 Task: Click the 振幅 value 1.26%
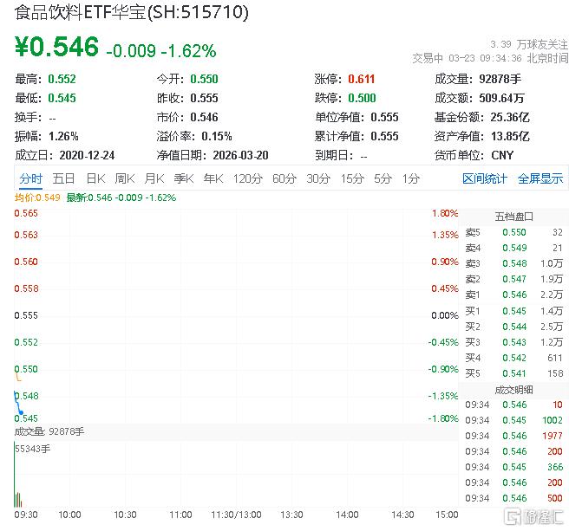click(63, 137)
